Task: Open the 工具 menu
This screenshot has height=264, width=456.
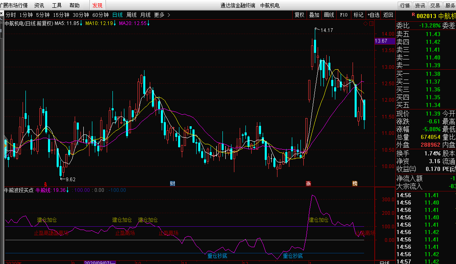Action: (x=57, y=5)
